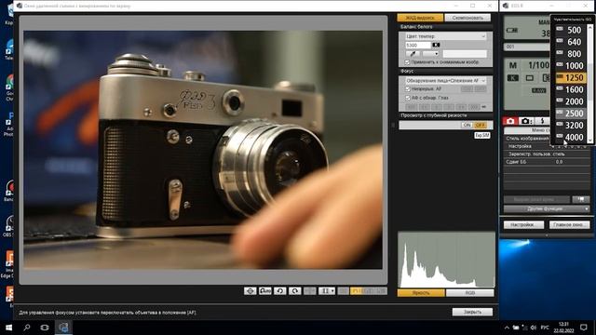Open the notification center icon
The height and width of the screenshot is (335, 596).
(x=584, y=328)
